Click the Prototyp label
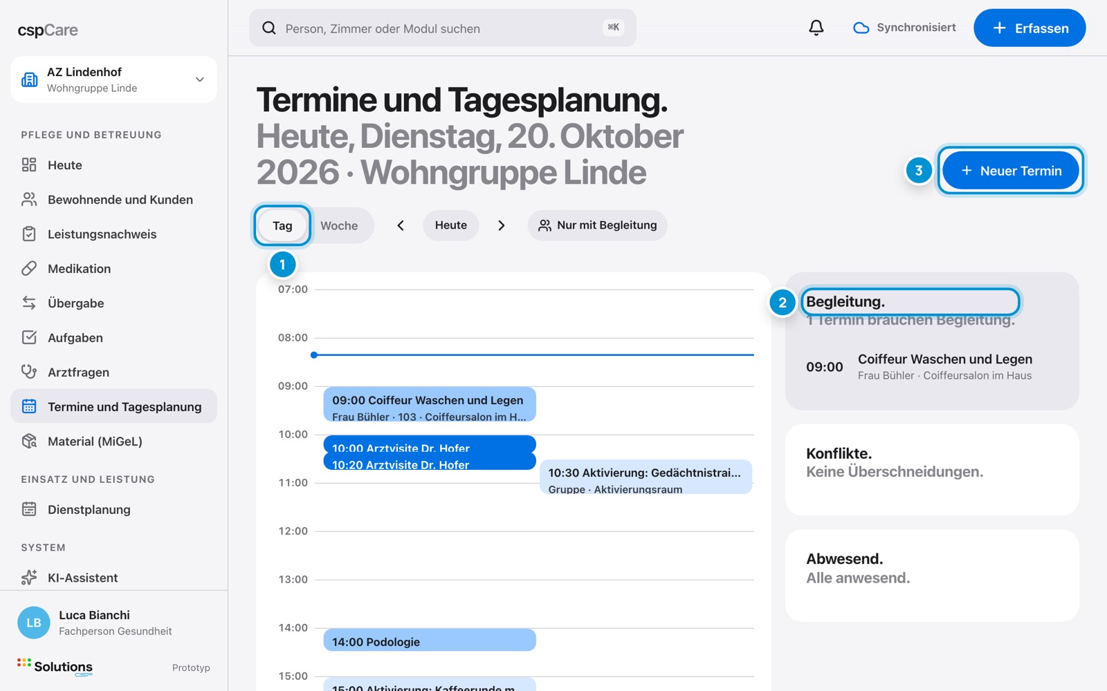The height and width of the screenshot is (691, 1107). [x=191, y=668]
